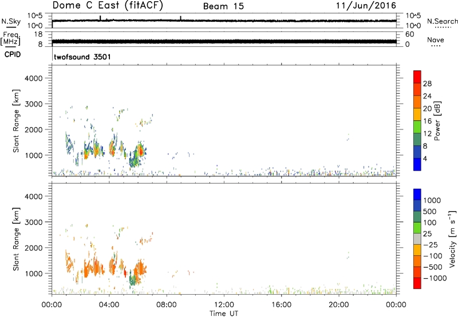Viewport: 458px width, 317px height.
Task: Click the red bottom of velocity colorbar
Action: coord(417,283)
